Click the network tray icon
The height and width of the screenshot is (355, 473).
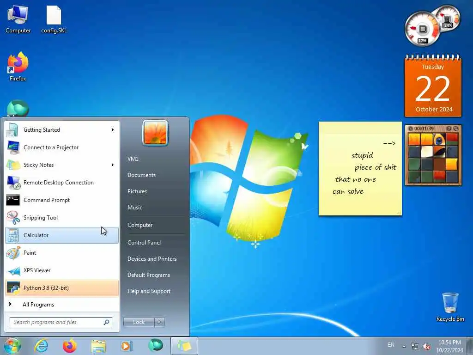pyautogui.click(x=415, y=347)
